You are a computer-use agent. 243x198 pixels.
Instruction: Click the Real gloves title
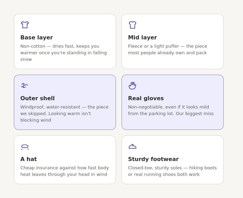click(146, 98)
